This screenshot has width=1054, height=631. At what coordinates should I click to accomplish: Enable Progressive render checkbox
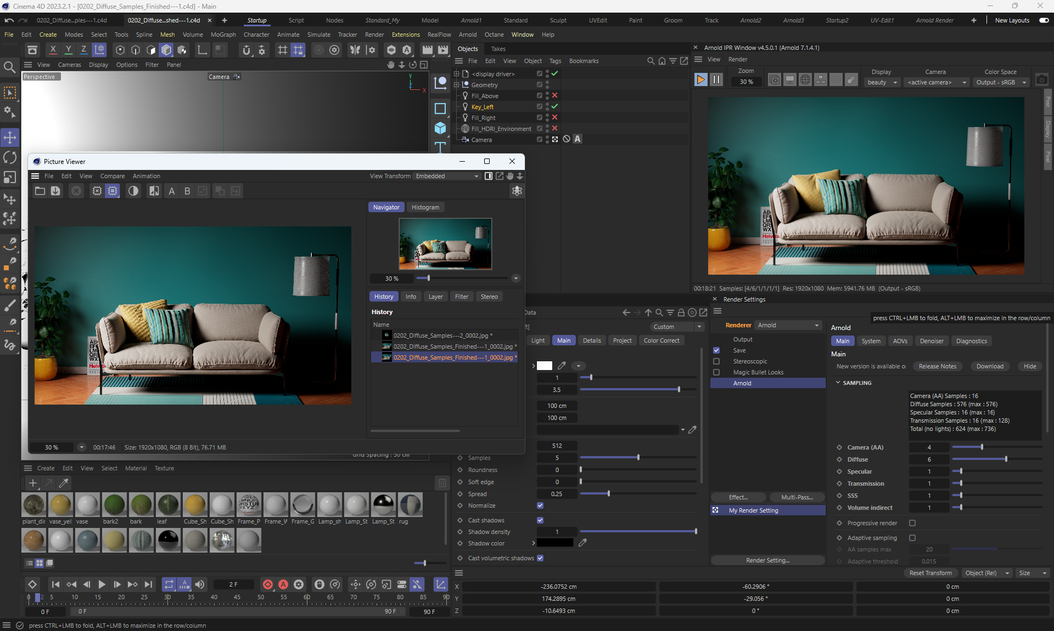pyautogui.click(x=912, y=523)
